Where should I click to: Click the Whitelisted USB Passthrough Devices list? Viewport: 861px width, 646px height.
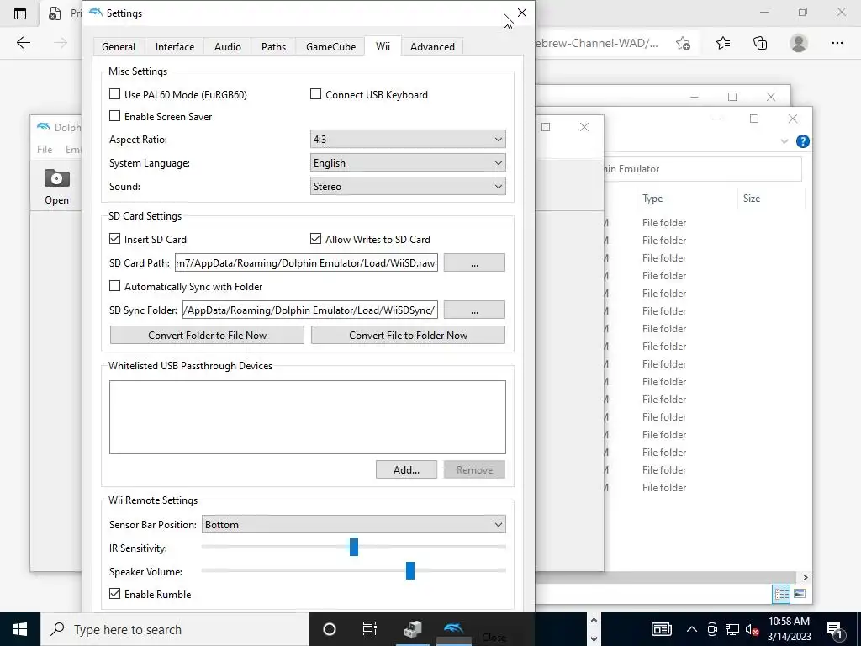[x=308, y=417]
